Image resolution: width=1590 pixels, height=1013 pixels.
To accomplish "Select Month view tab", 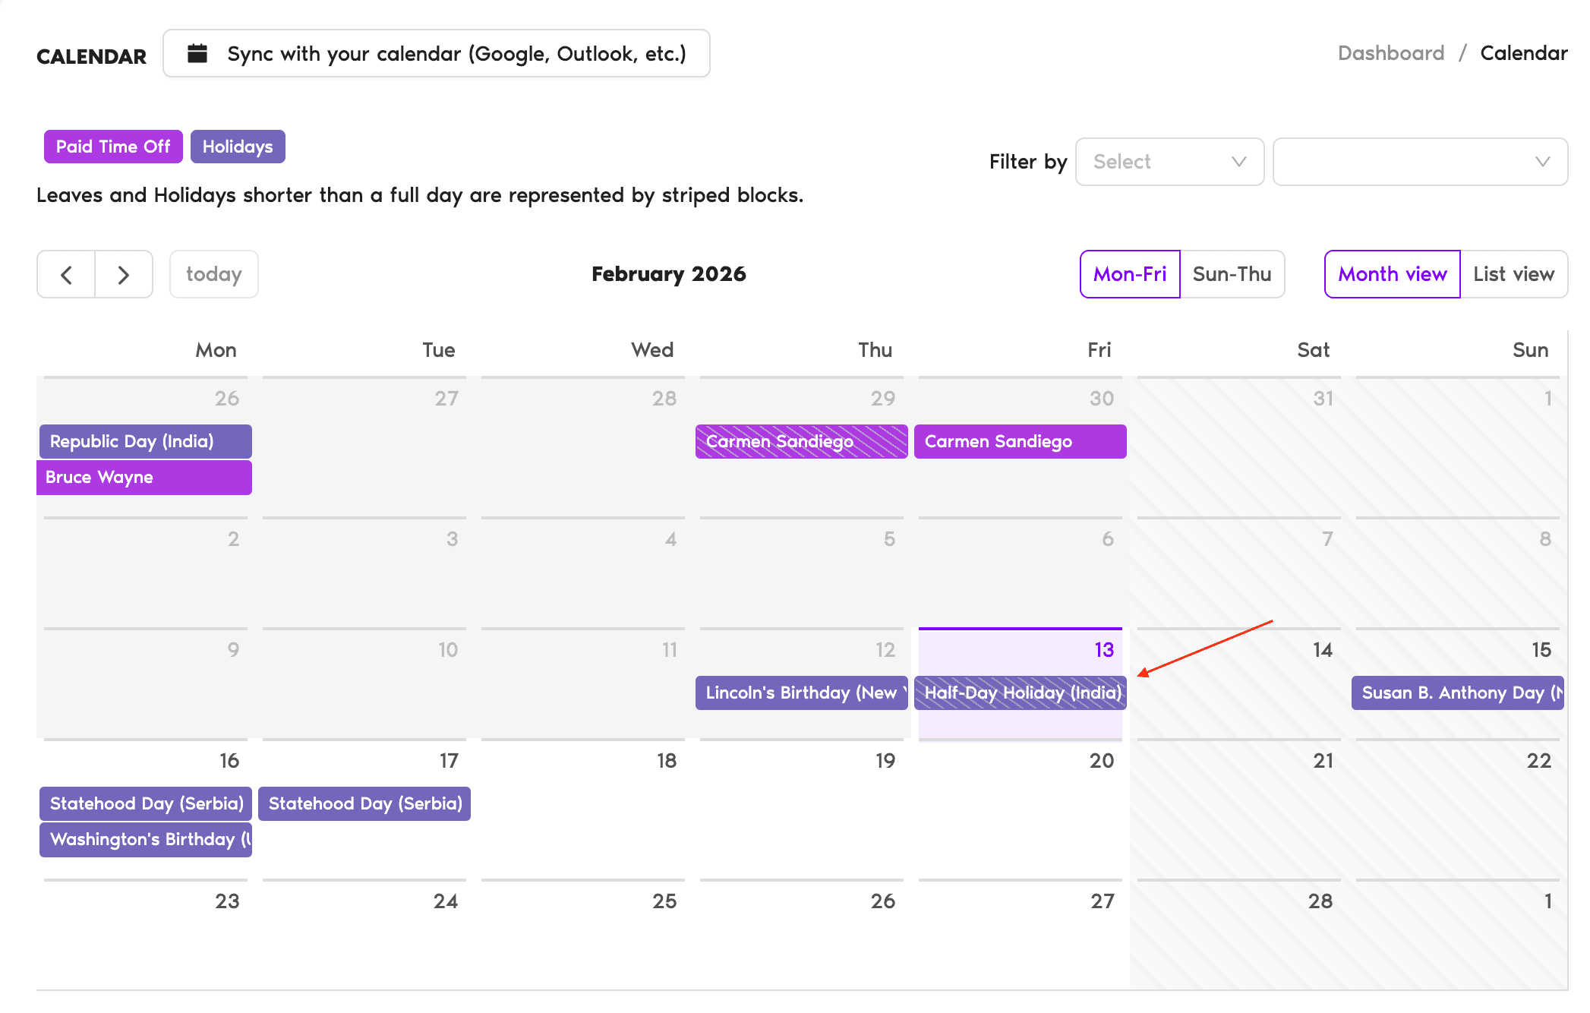I will click(x=1392, y=274).
